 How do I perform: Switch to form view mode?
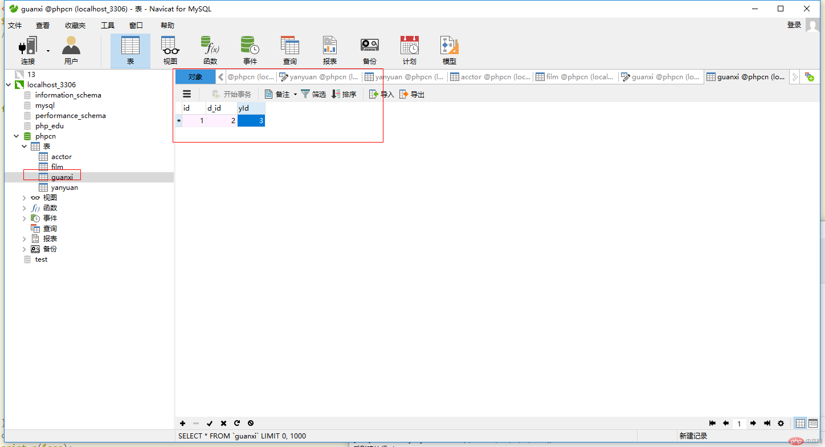pos(813,423)
